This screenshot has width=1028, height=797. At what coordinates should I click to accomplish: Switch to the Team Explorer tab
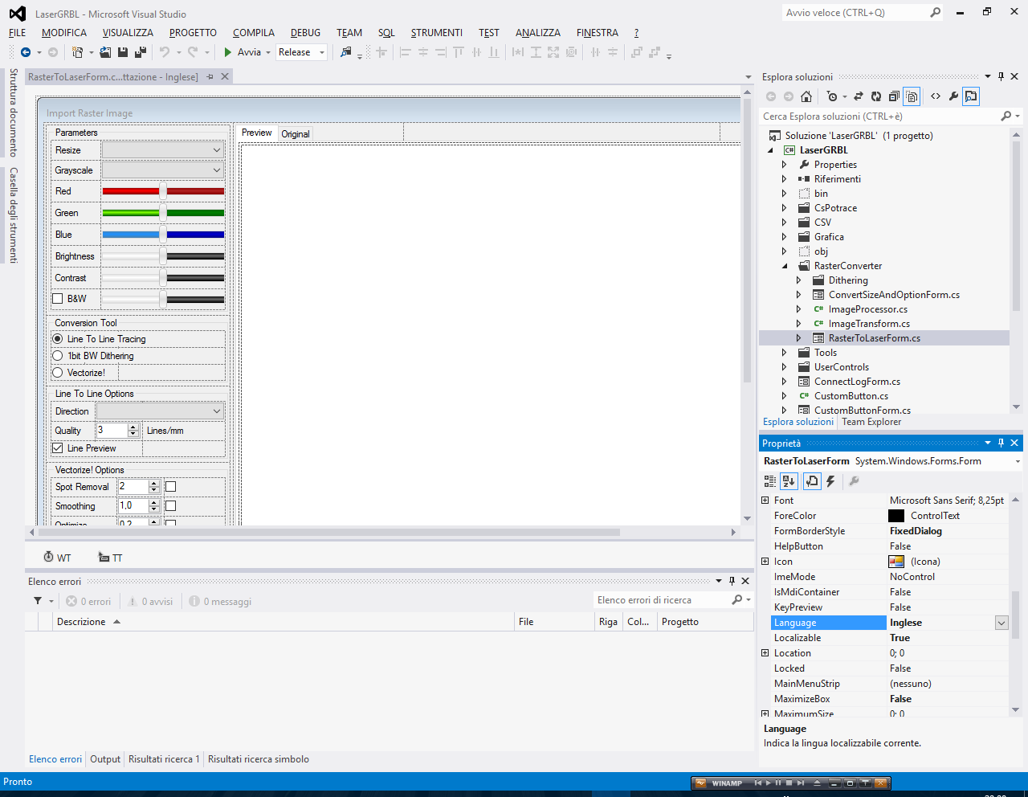pos(871,422)
